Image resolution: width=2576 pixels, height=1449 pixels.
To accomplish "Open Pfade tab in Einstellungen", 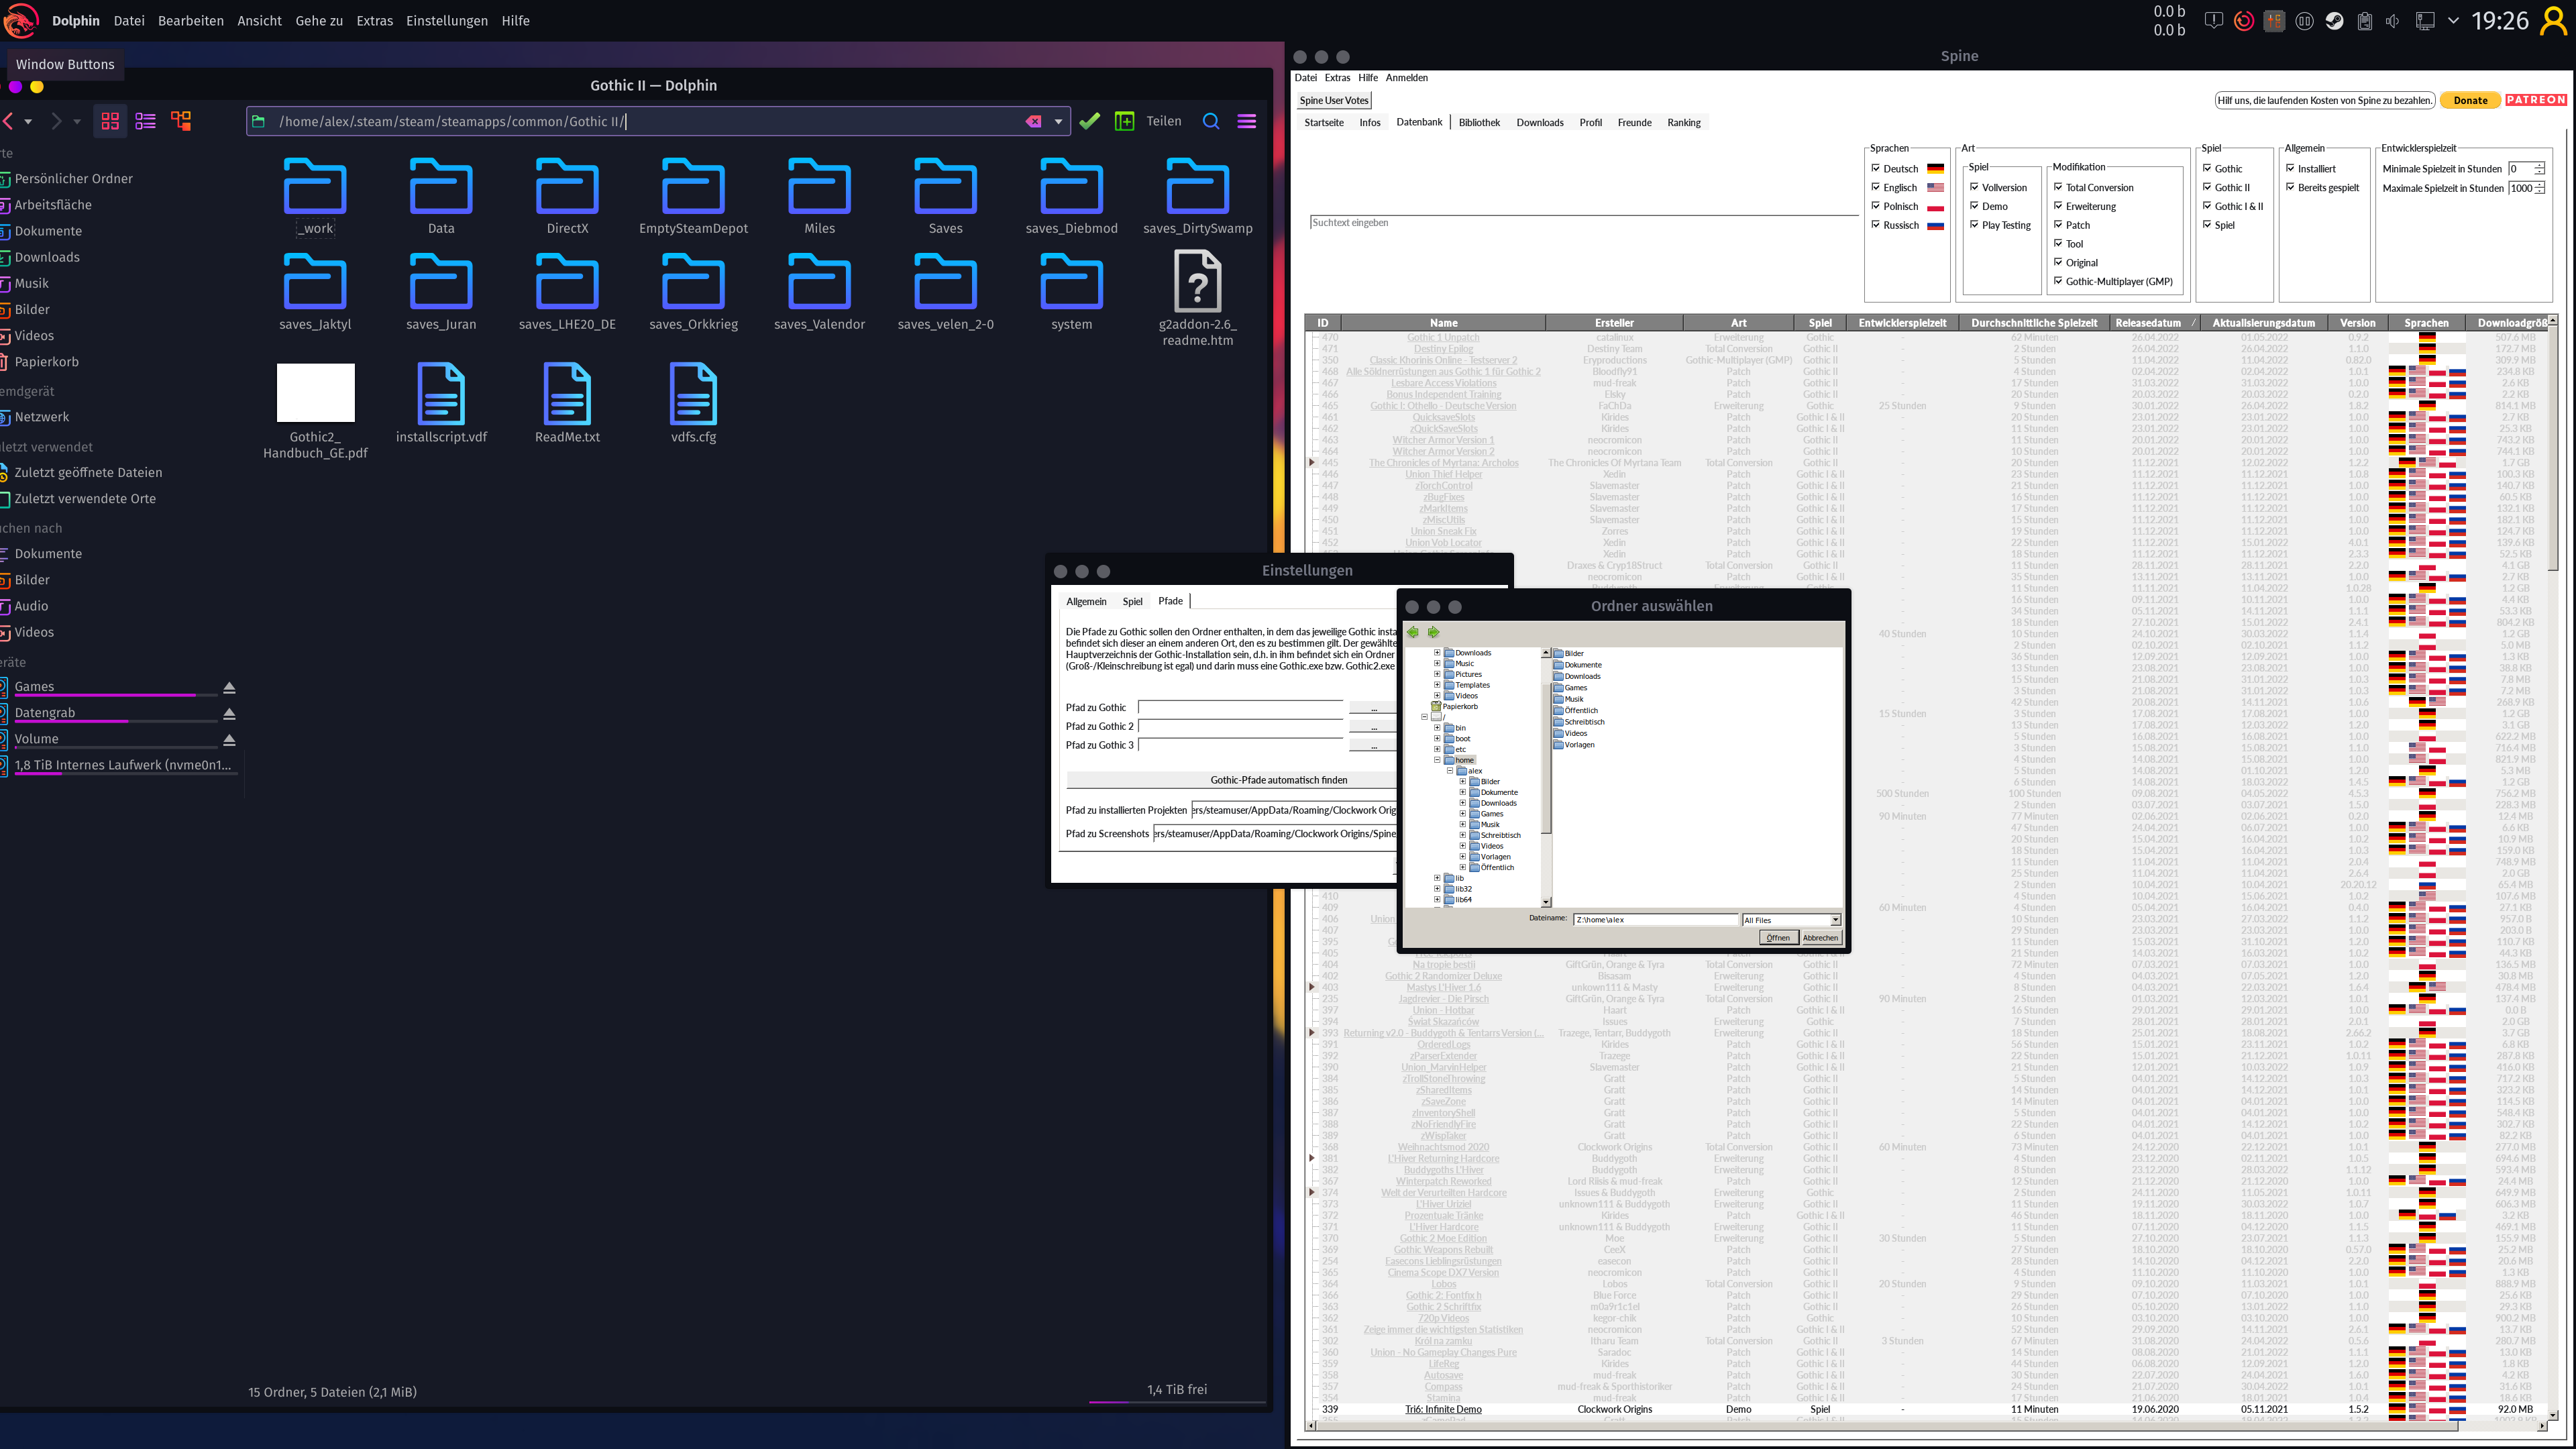I will coord(1170,601).
